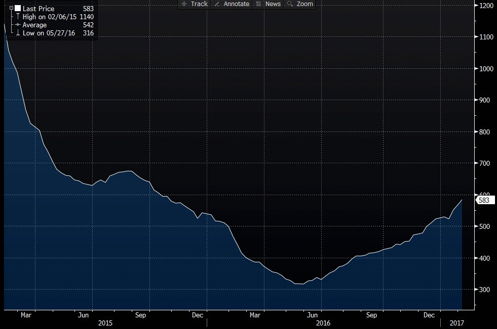This screenshot has height=329, width=497.
Task: Click the Annotate pencil icon
Action: click(217, 4)
